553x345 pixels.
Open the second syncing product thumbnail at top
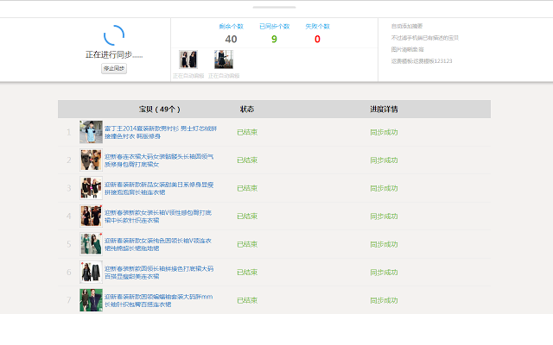224,60
